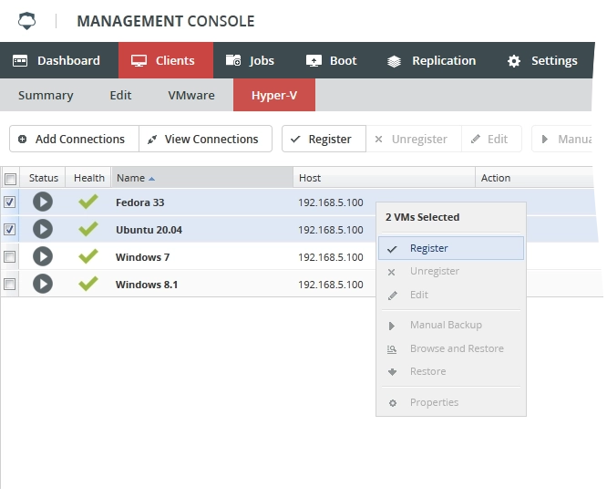607x498 pixels.
Task: Sort by the Name column header
Action: [x=202, y=178]
